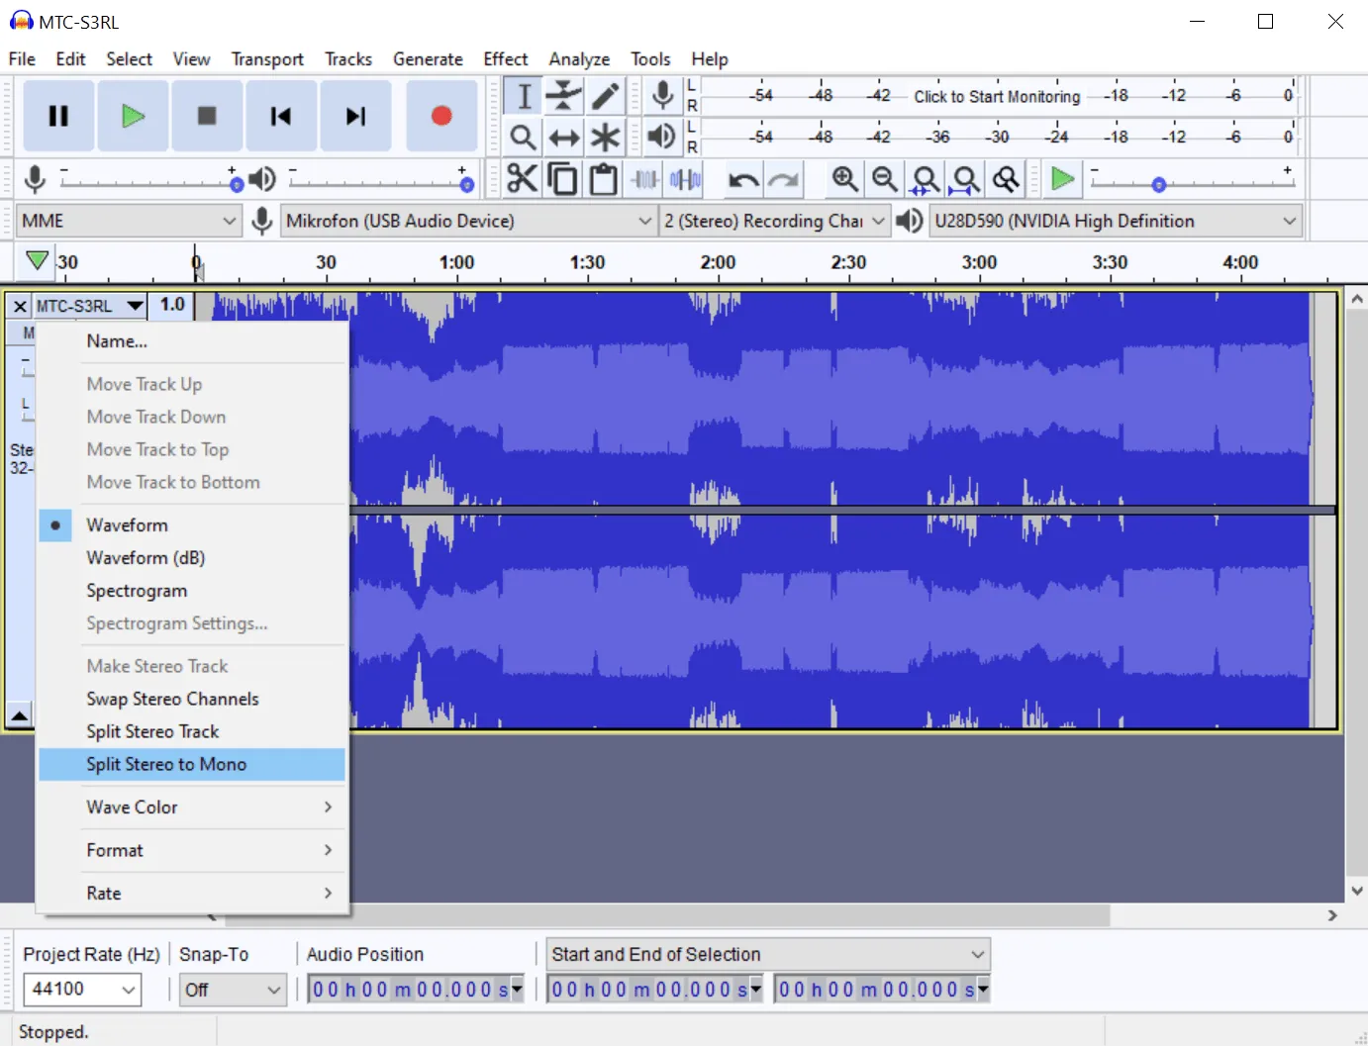This screenshot has height=1046, width=1368.
Task: Select the Selection tool
Action: (523, 95)
